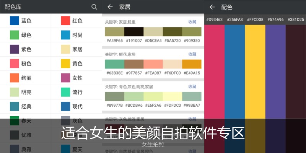306x153 pixels.
Task: Click the #D93463 hex code label
Action: coord(215,20)
